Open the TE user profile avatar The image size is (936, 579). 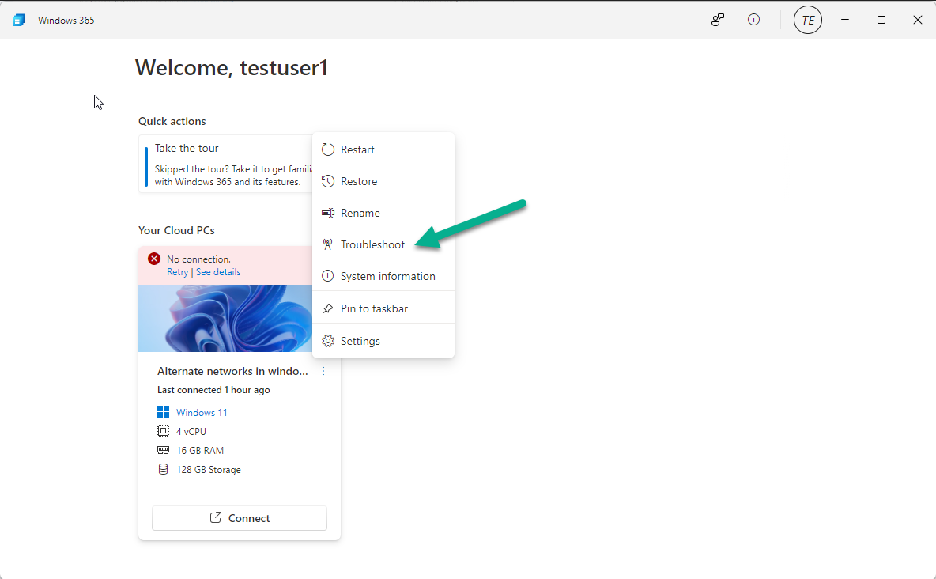click(807, 20)
